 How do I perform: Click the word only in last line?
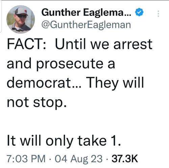(59, 140)
